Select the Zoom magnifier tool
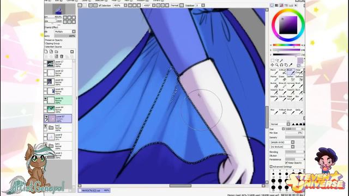This screenshot has width=349, height=196. [x=277, y=65]
